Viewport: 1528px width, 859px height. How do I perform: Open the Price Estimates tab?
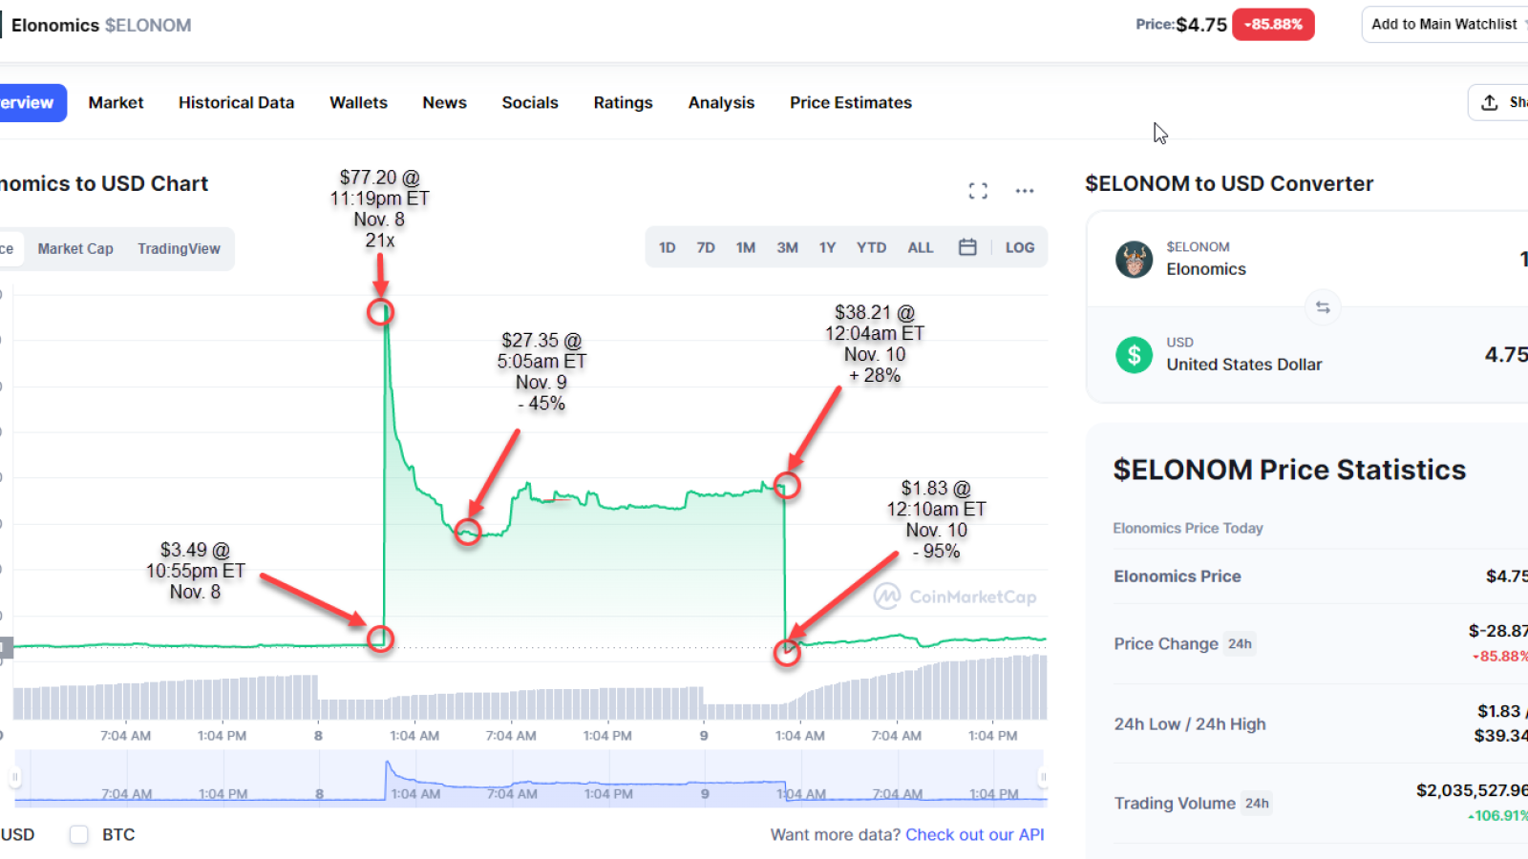(x=851, y=102)
